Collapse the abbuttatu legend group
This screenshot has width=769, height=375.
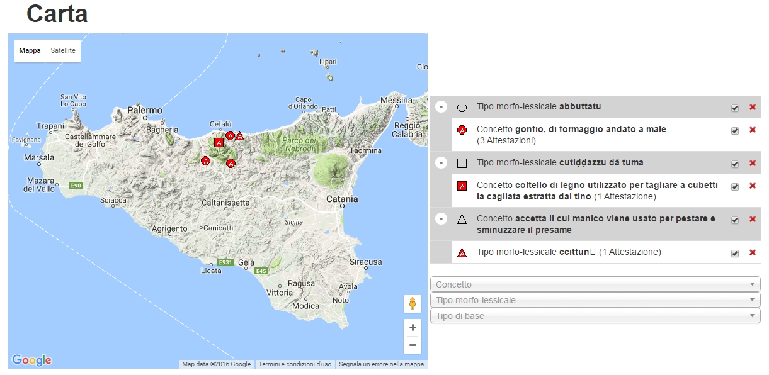coord(441,107)
